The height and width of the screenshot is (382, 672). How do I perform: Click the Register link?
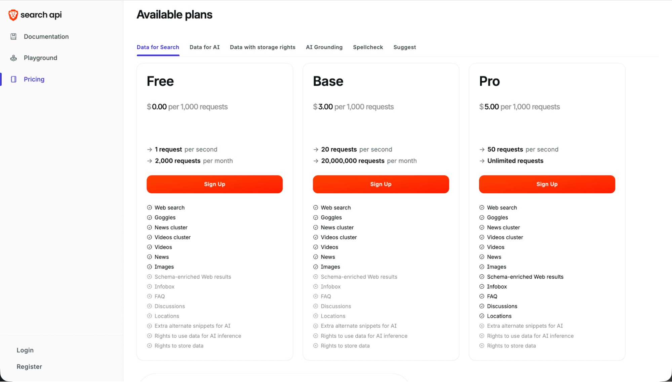[29, 367]
